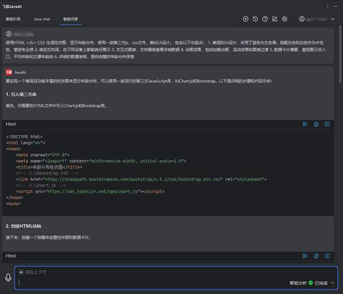This screenshot has height=294, width=343.
Task: Click the copy icon in the first Html code block header
Action: (316, 124)
